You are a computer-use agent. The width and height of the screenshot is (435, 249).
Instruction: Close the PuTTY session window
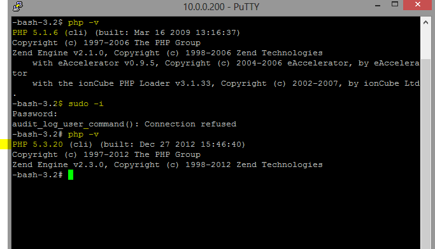pyautogui.click(x=418, y=4)
